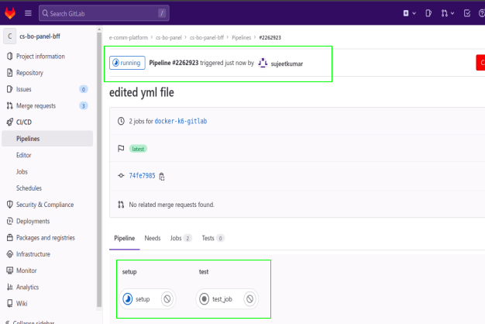Switch to the Needs tab
Image resolution: width=485 pixels, height=324 pixels.
[x=153, y=238]
